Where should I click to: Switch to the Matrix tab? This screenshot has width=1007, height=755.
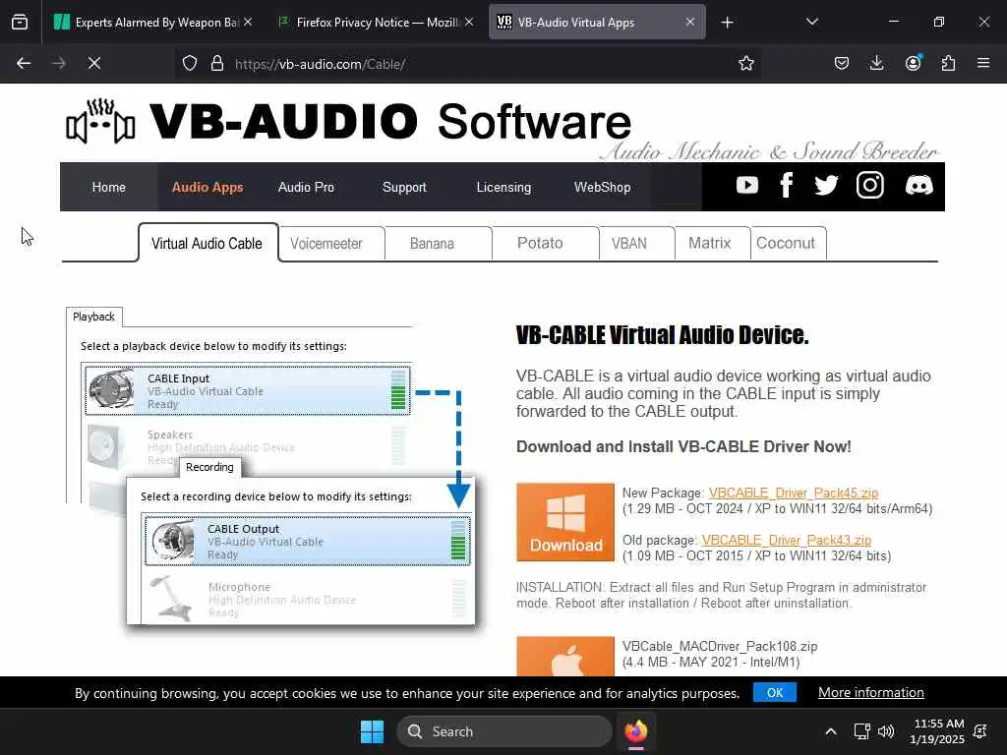(x=712, y=244)
